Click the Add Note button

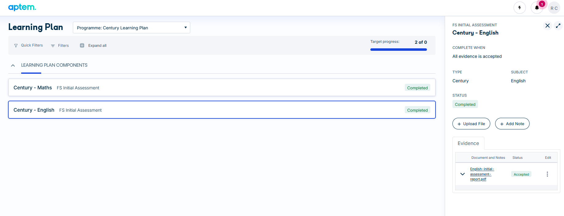click(512, 124)
